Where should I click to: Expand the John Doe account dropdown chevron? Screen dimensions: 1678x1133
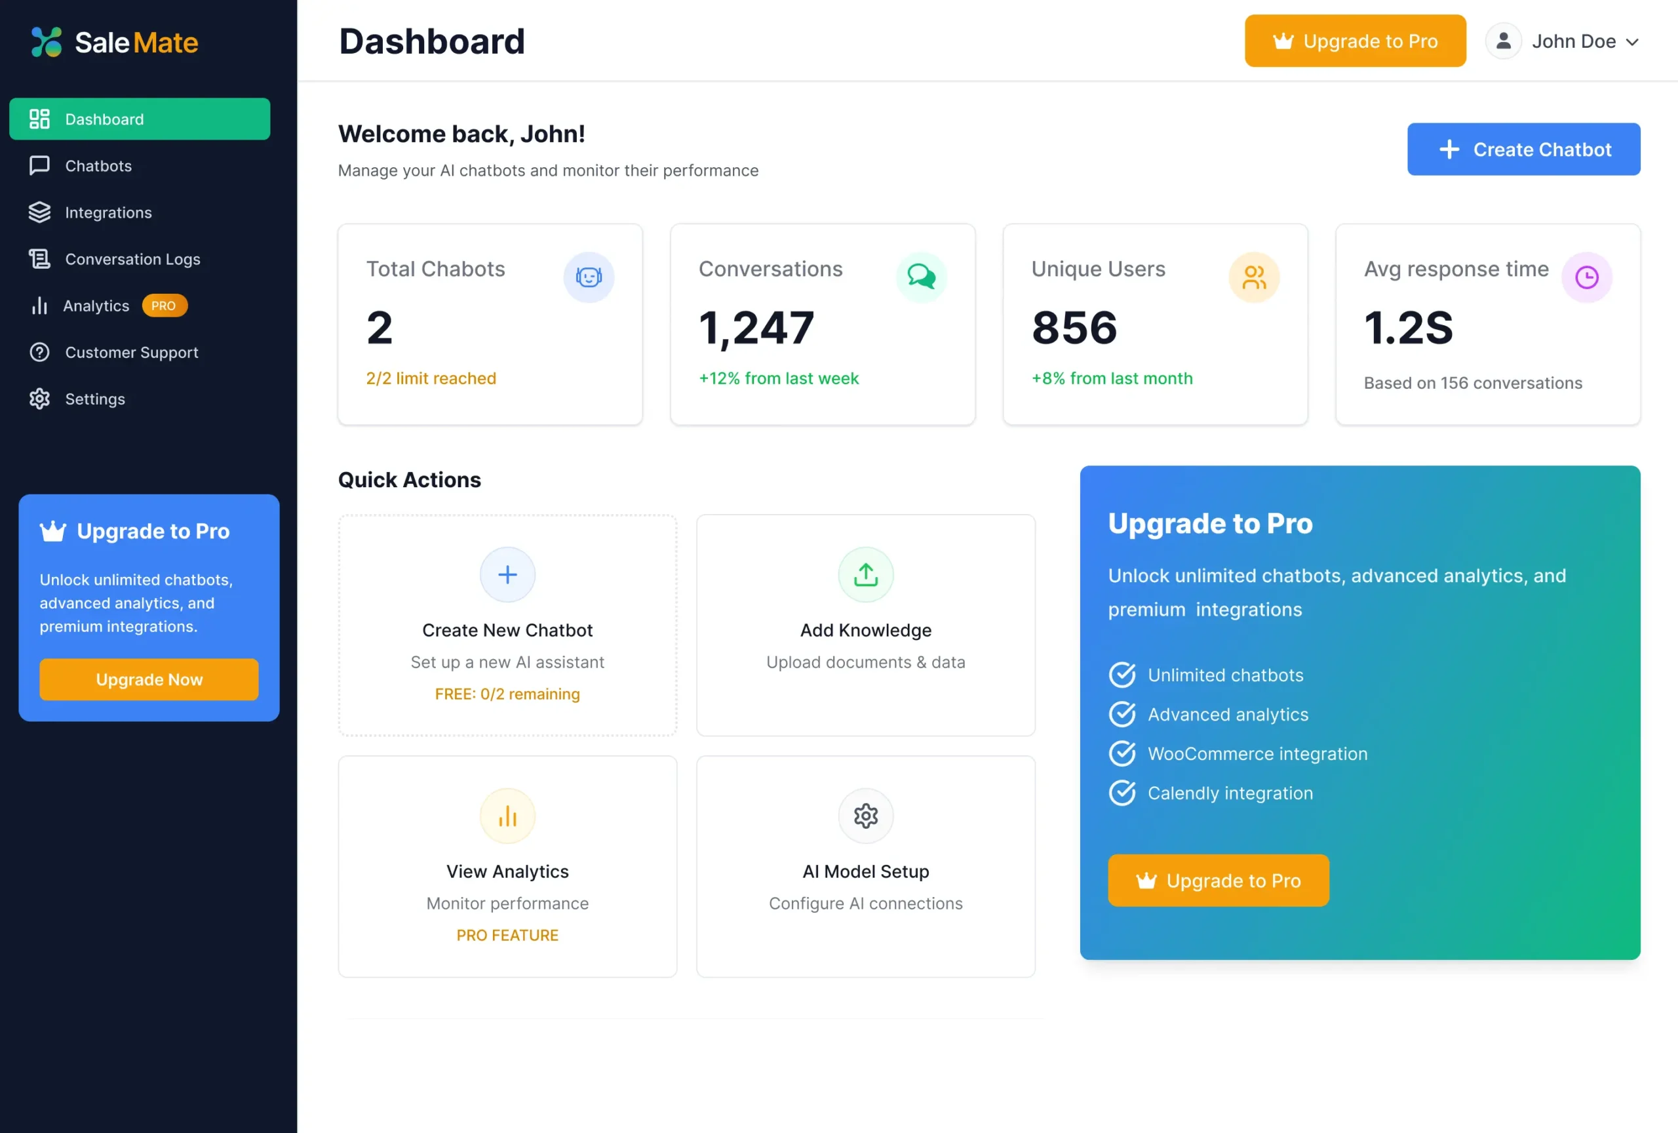tap(1632, 42)
